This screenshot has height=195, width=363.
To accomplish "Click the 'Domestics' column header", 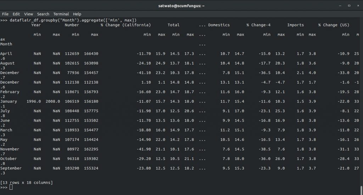I will [219, 25].
